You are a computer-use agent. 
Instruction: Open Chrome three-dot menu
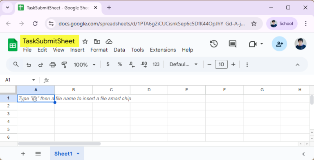(305, 24)
